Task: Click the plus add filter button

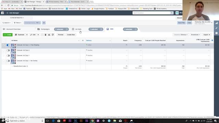Action: point(44,23)
